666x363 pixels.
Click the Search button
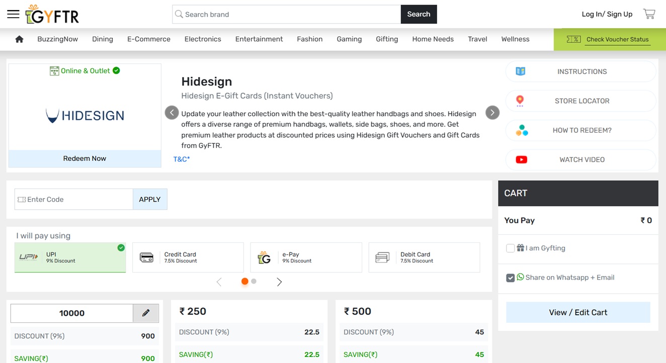click(419, 14)
